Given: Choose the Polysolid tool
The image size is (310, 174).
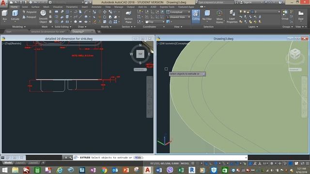Looking at the screenshot, I should (30, 12).
